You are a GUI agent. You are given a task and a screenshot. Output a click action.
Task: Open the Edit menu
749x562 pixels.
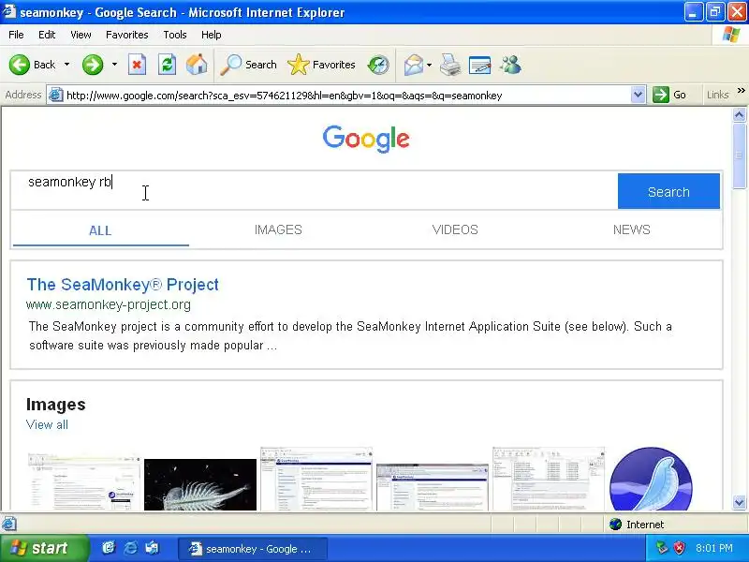(47, 35)
